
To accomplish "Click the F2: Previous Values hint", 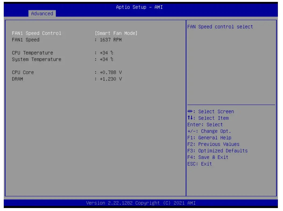I will pyautogui.click(x=213, y=144).
